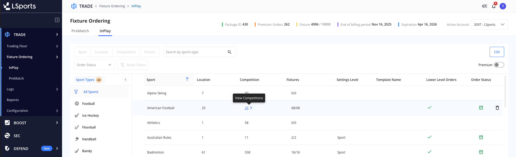The image size is (516, 157).
Task: Open Reports in the sidebar
Action: pos(13,100)
